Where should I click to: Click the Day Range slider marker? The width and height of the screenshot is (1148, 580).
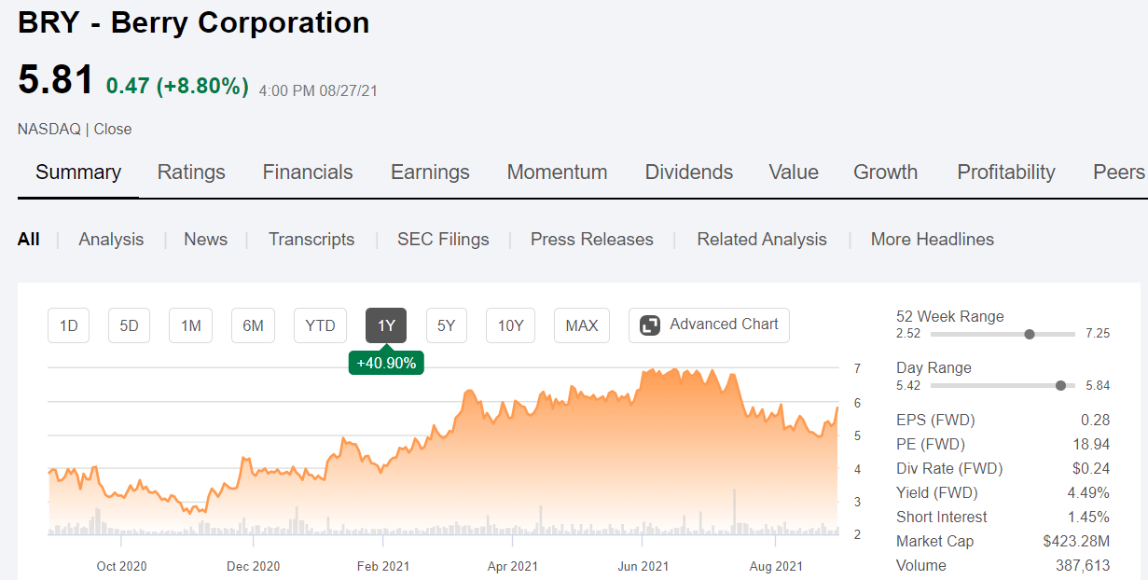[1059, 384]
